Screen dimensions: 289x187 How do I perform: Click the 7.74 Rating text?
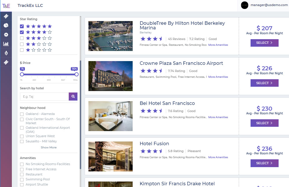coord(176,71)
